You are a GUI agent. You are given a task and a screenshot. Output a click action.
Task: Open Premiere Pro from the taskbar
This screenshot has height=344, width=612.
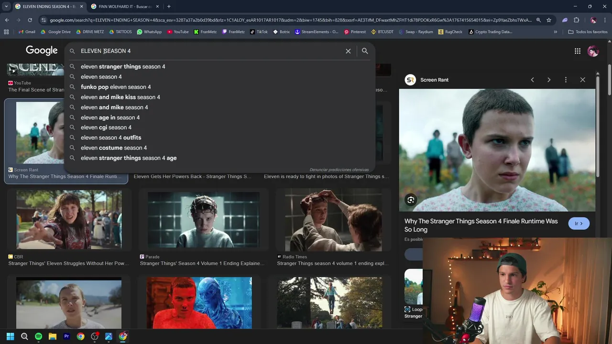(x=66, y=336)
